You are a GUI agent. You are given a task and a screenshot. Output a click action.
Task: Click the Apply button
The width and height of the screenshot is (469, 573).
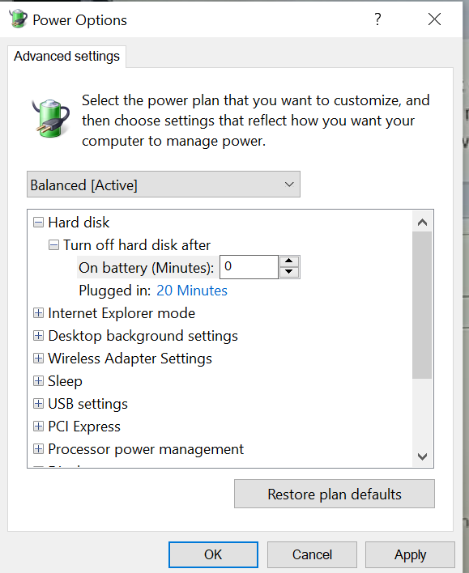click(410, 554)
